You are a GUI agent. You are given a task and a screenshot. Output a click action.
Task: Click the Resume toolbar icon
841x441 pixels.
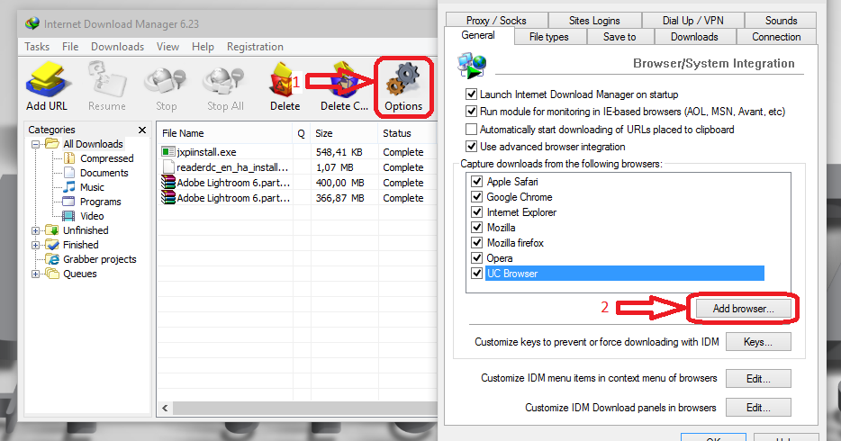pyautogui.click(x=107, y=79)
